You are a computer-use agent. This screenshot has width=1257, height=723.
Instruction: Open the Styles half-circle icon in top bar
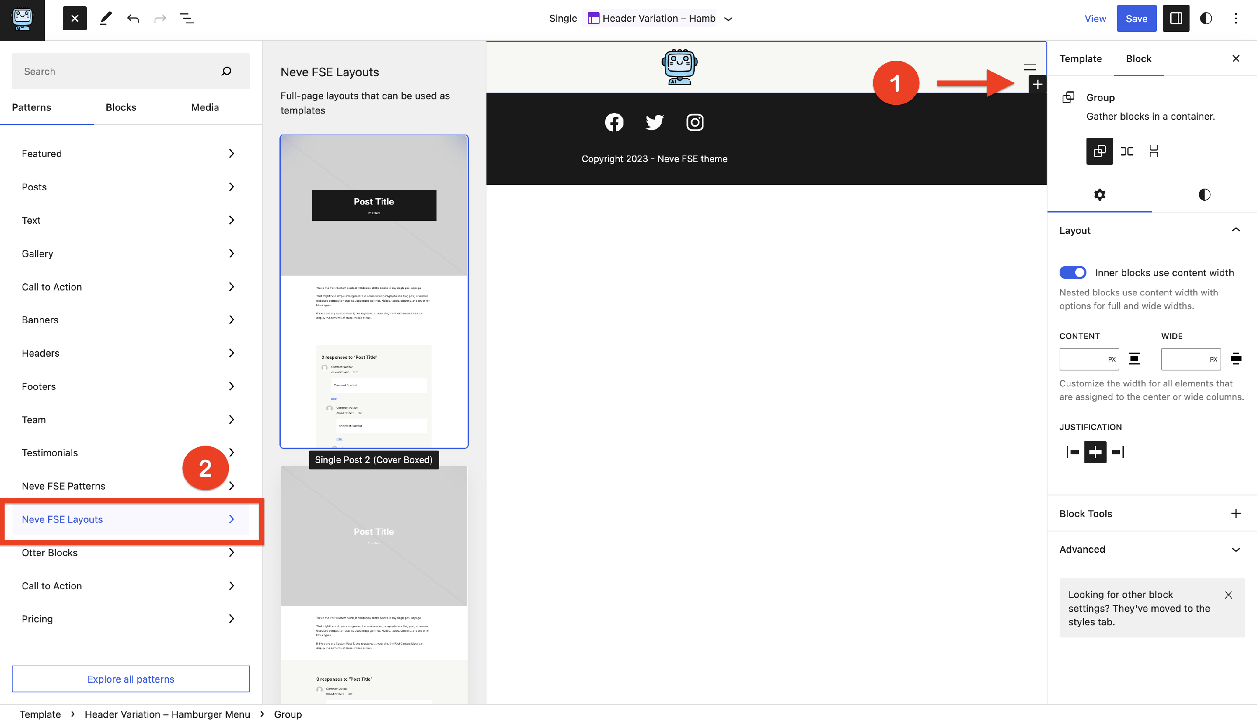coord(1206,19)
